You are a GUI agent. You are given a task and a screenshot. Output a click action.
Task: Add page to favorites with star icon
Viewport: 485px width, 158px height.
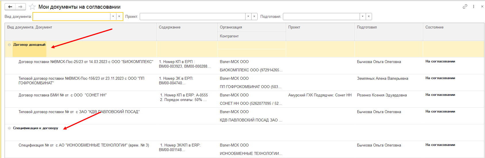pyautogui.click(x=32, y=7)
